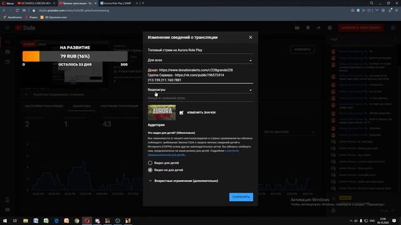Viewport: 401px width, 225px height.
Task: Switch to 'Аналитика' tab
Action: [x=82, y=106]
